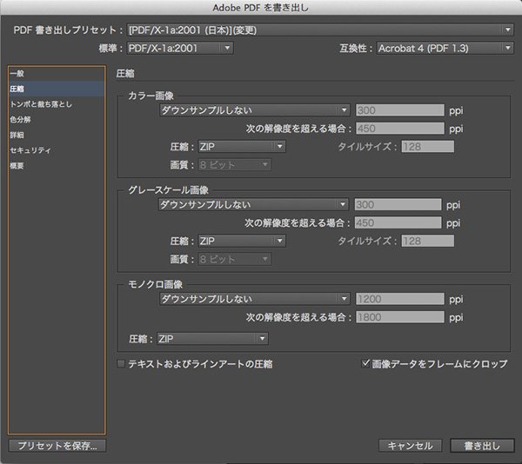
Task: Click the 圧縮 panel heading text
Action: (x=125, y=74)
